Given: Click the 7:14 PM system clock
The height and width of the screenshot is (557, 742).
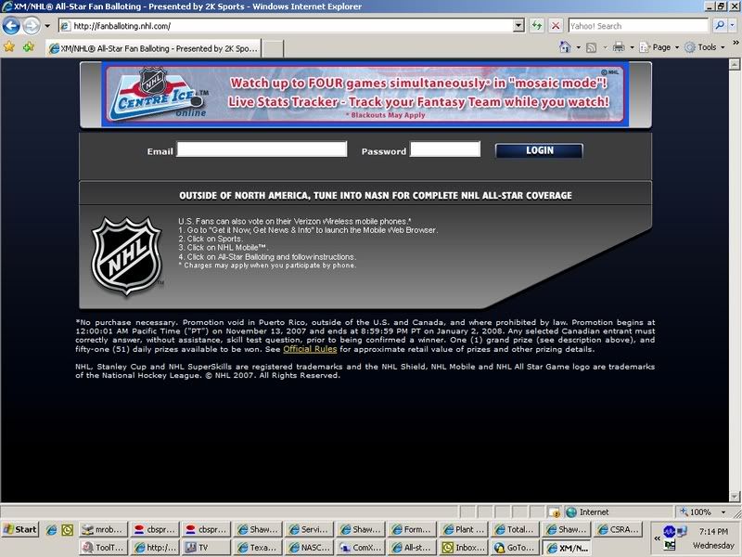Looking at the screenshot, I should click(713, 531).
